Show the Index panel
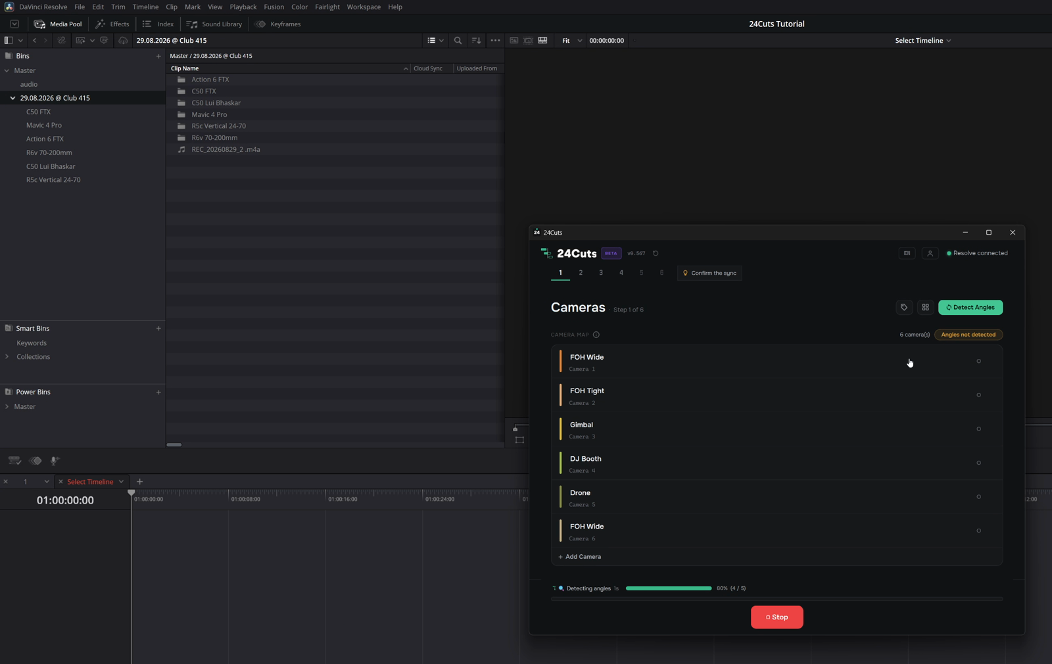This screenshot has width=1052, height=664. pos(158,24)
